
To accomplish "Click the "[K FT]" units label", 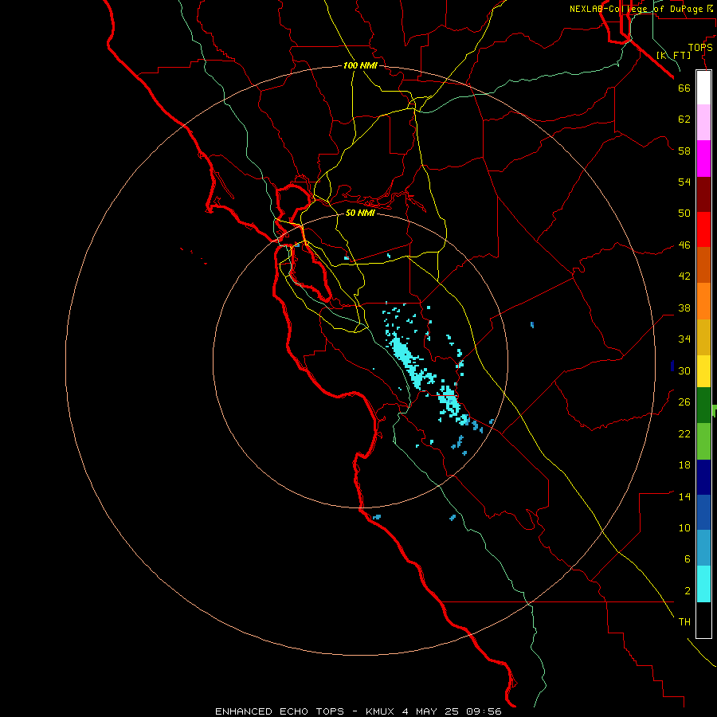I will [673, 55].
